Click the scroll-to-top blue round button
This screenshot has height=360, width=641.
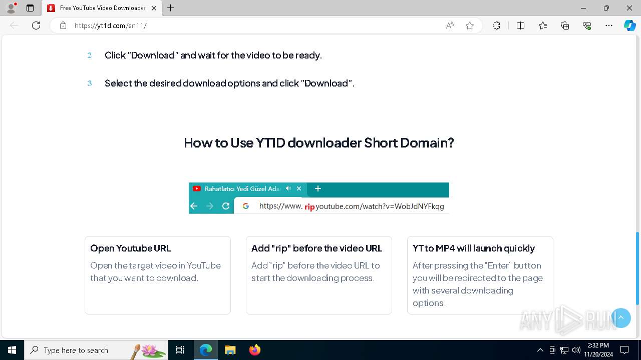click(621, 317)
